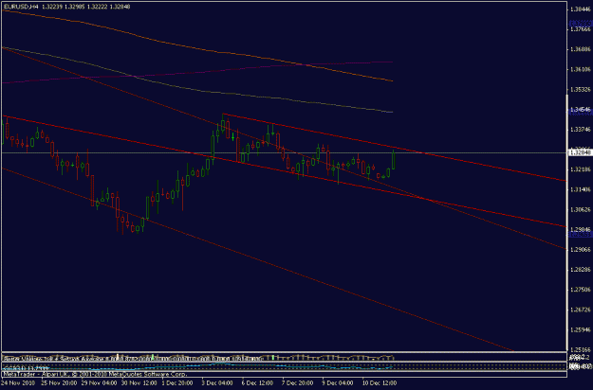Select the 1.29846 price scale value
The height and width of the screenshot is (390, 593).
580,229
